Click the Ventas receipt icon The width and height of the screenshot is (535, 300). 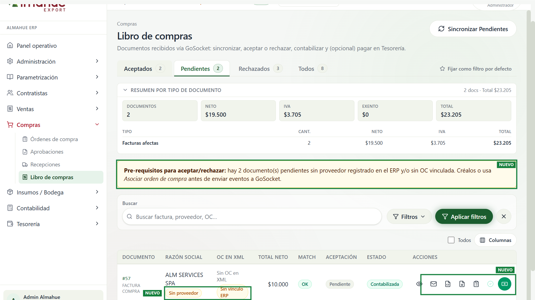point(10,109)
